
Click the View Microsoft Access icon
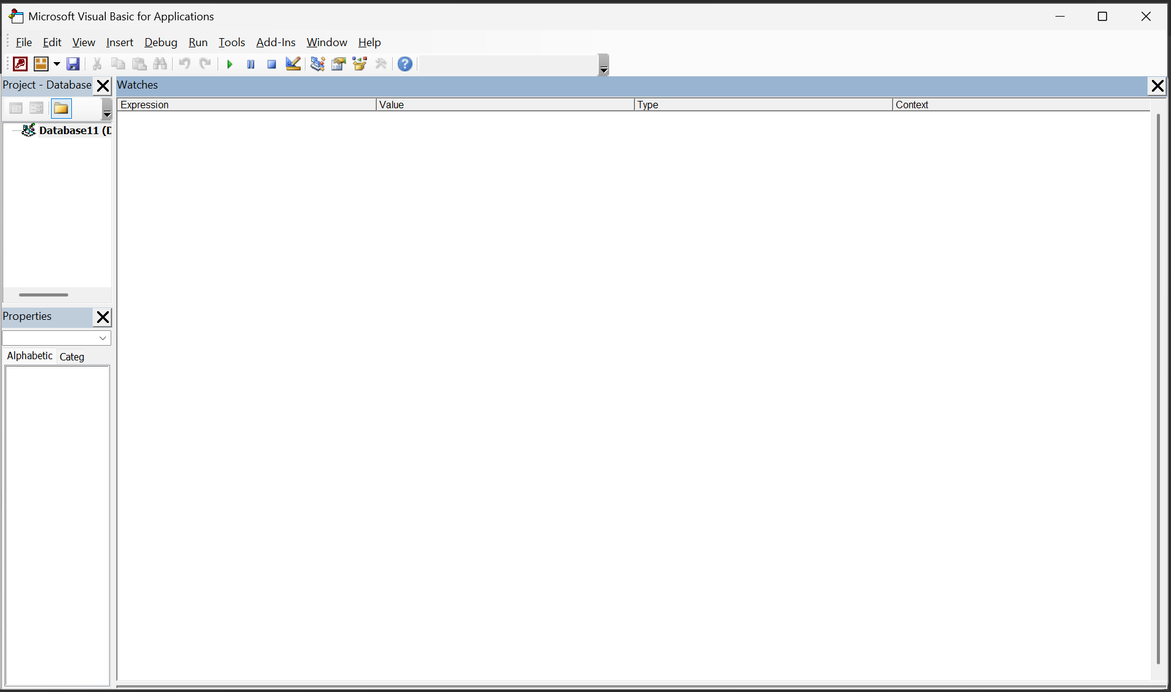20,64
